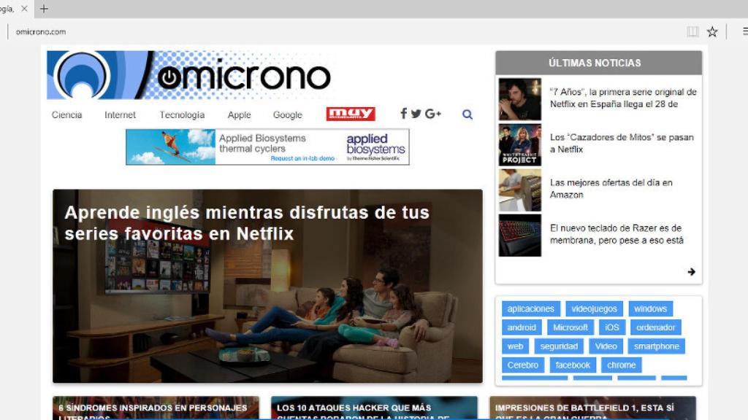The height and width of the screenshot is (420, 748).
Task: Click the Facebook icon in navigation bar
Action: coord(403,114)
